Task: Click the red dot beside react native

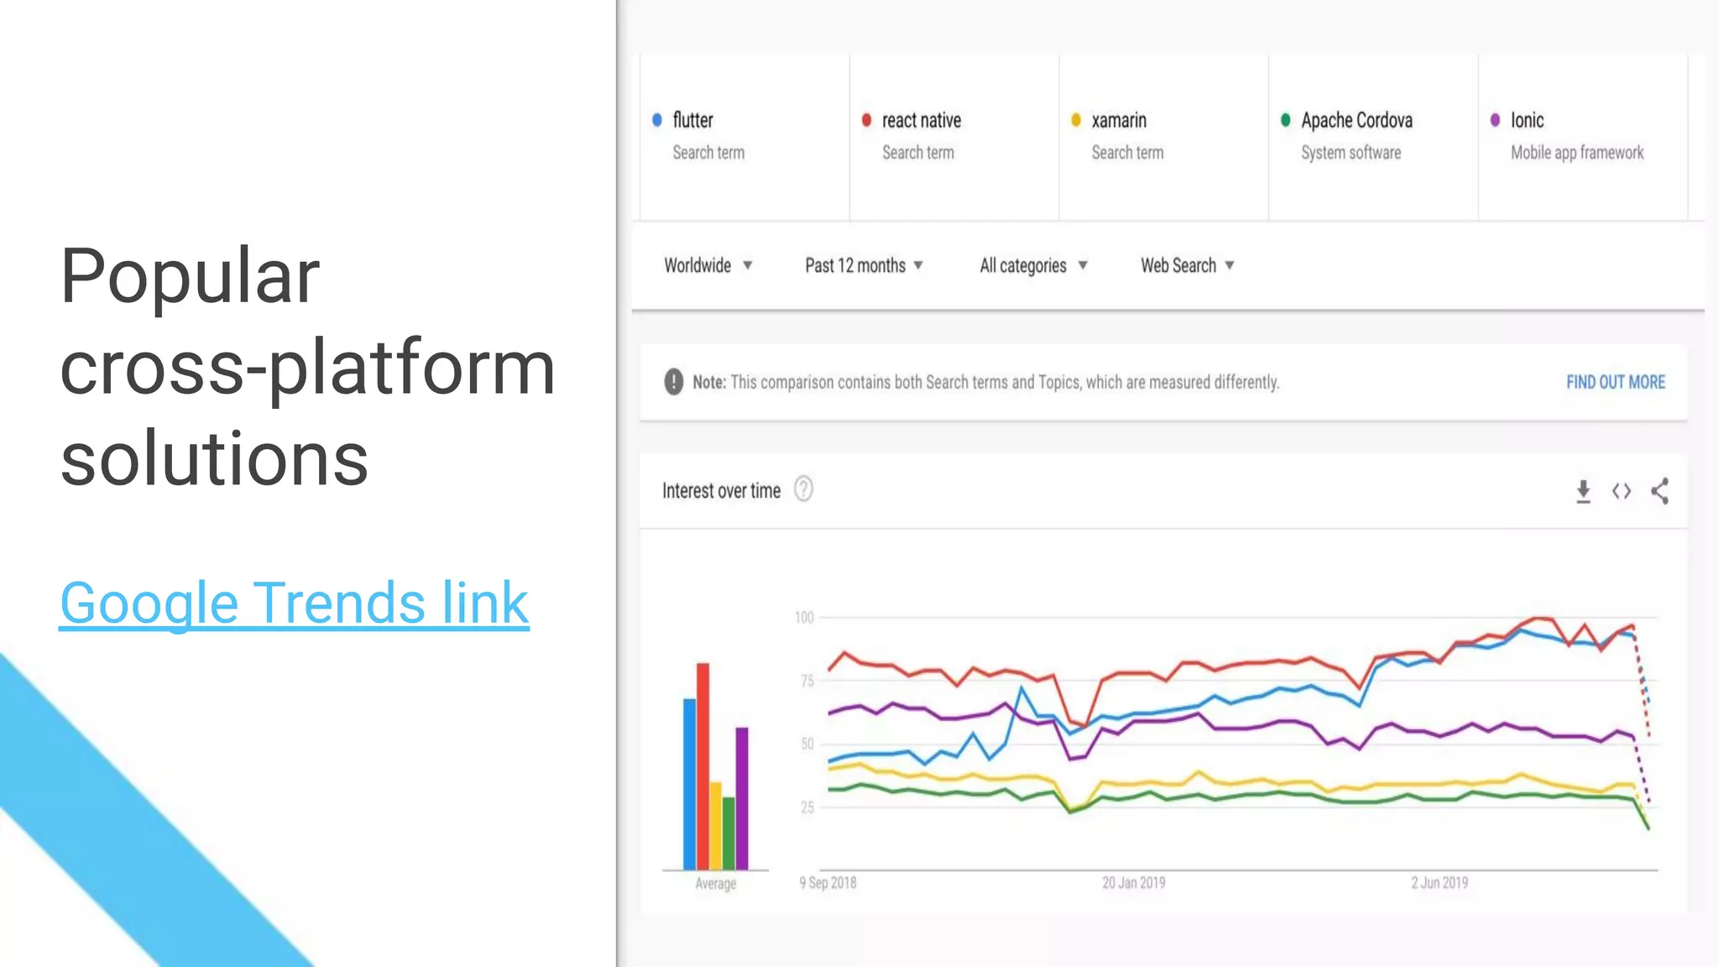Action: [866, 120]
